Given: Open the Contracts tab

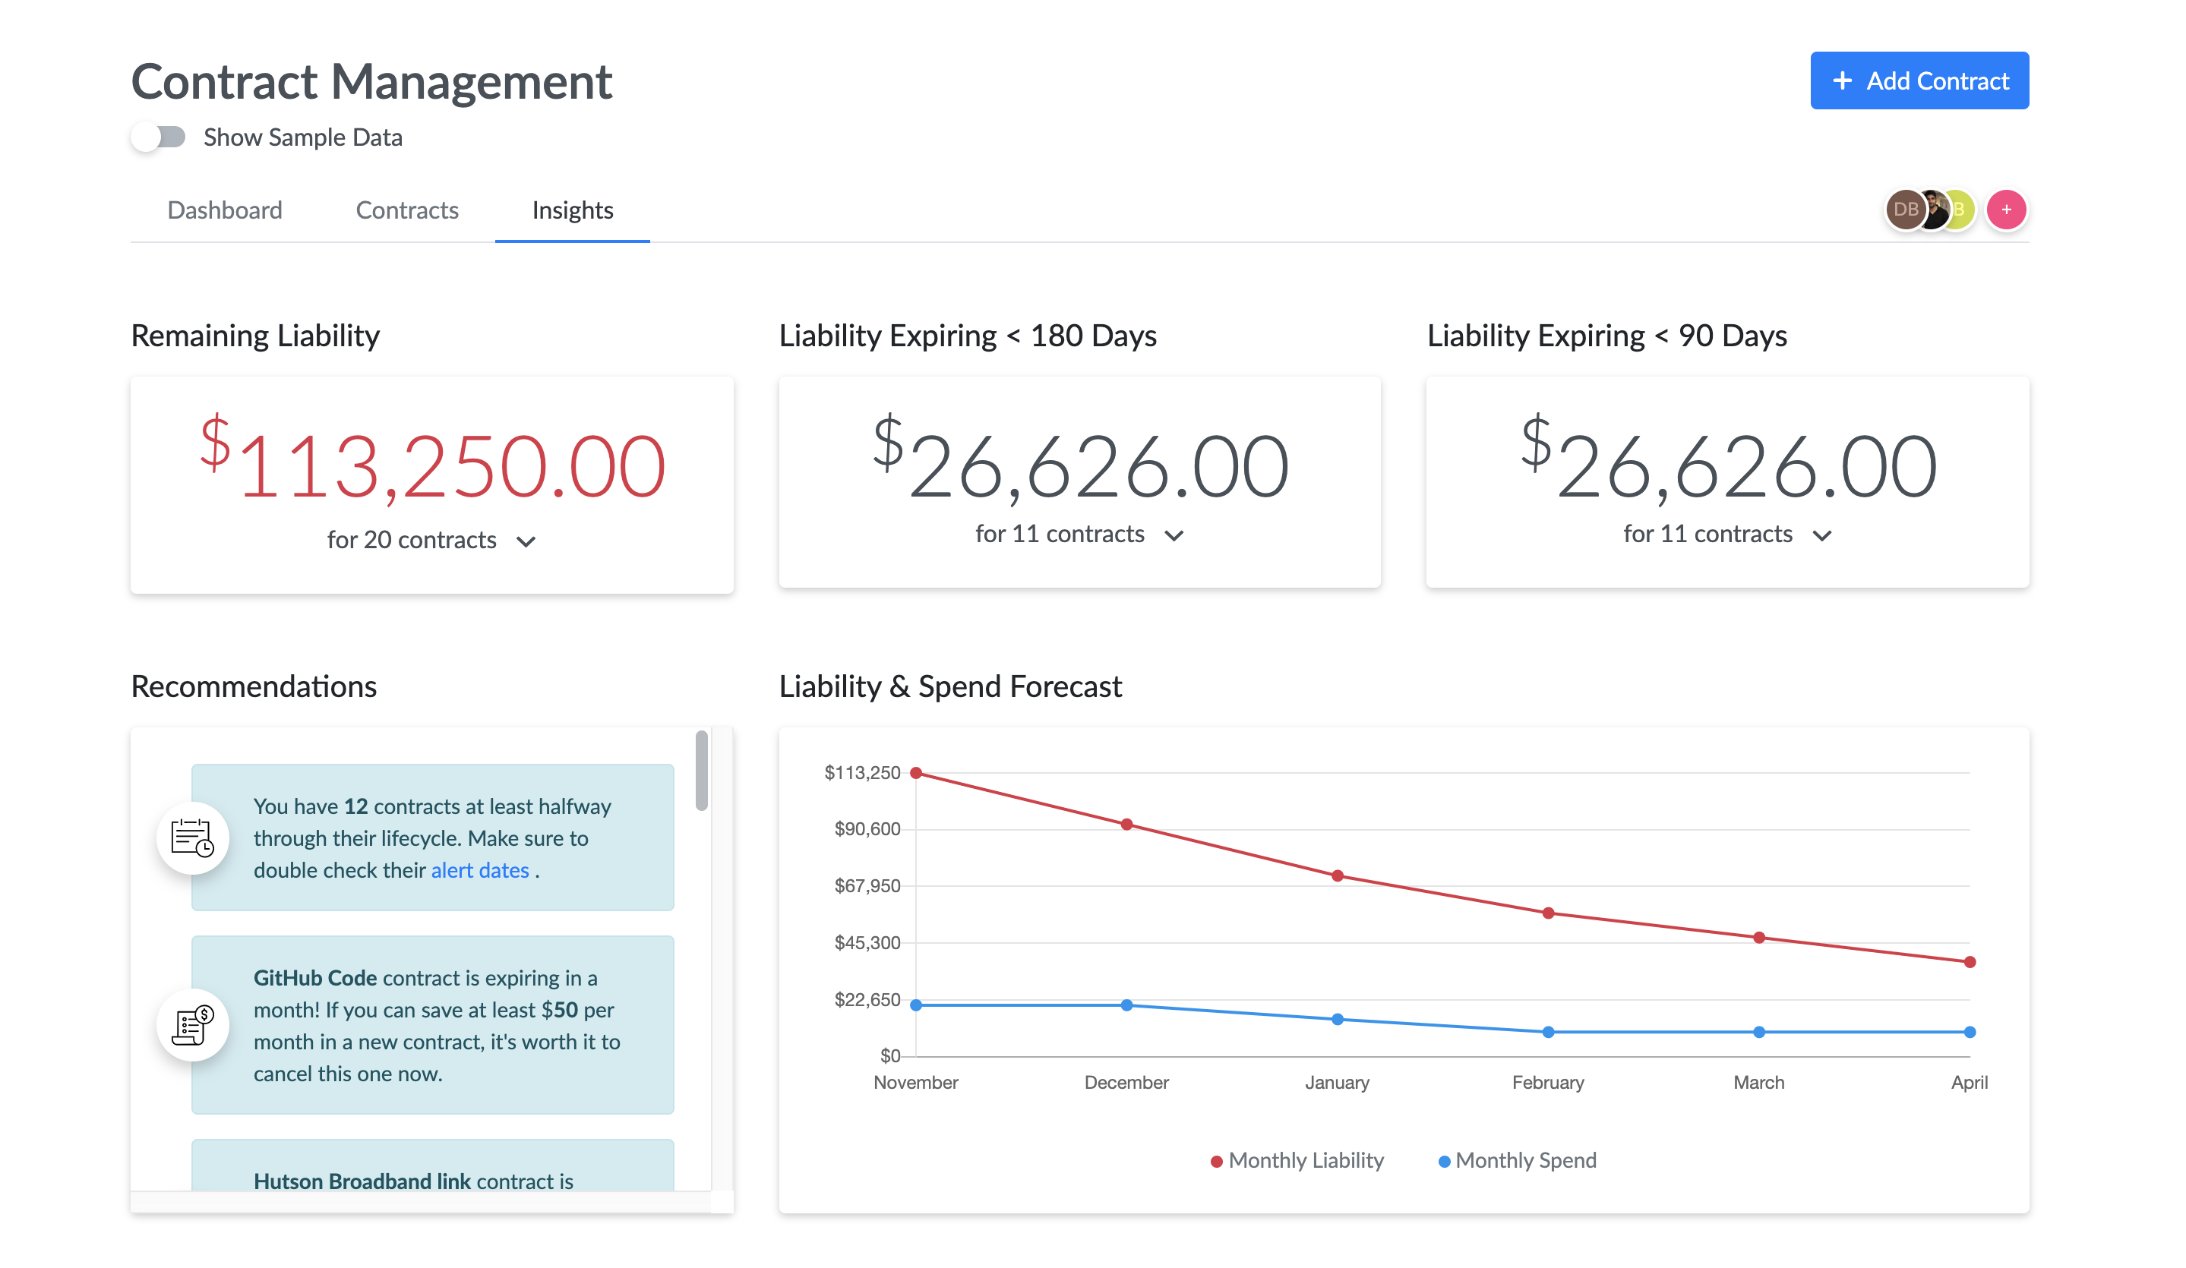Looking at the screenshot, I should (407, 210).
